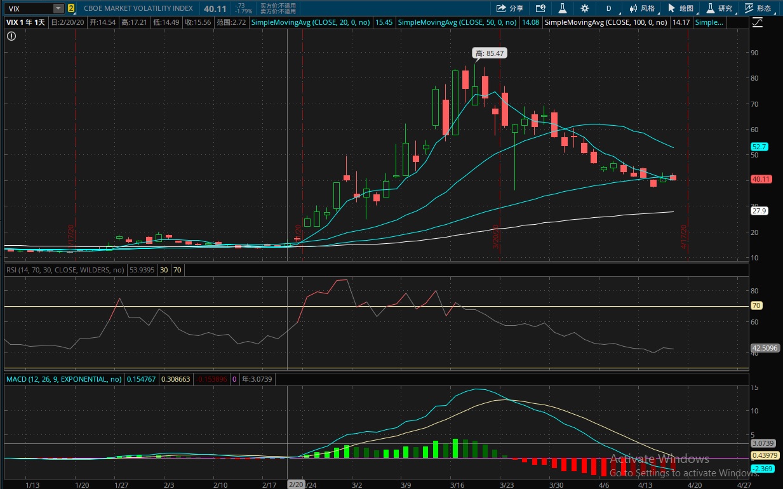Click the MACD -2.369 axis label
The image size is (783, 489).
[x=762, y=469]
